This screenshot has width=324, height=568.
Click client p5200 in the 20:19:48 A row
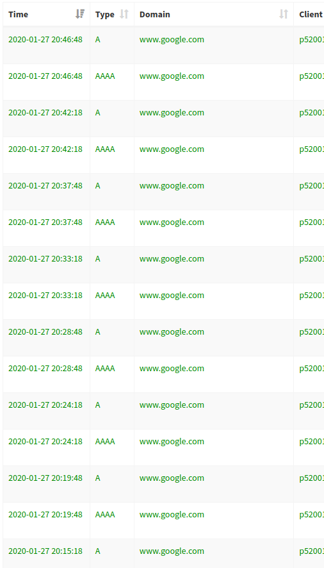311,478
